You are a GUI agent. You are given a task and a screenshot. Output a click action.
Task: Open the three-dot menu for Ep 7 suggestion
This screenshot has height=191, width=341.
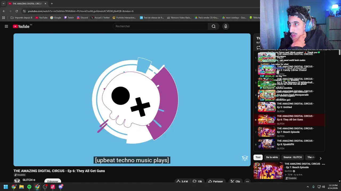(323, 164)
